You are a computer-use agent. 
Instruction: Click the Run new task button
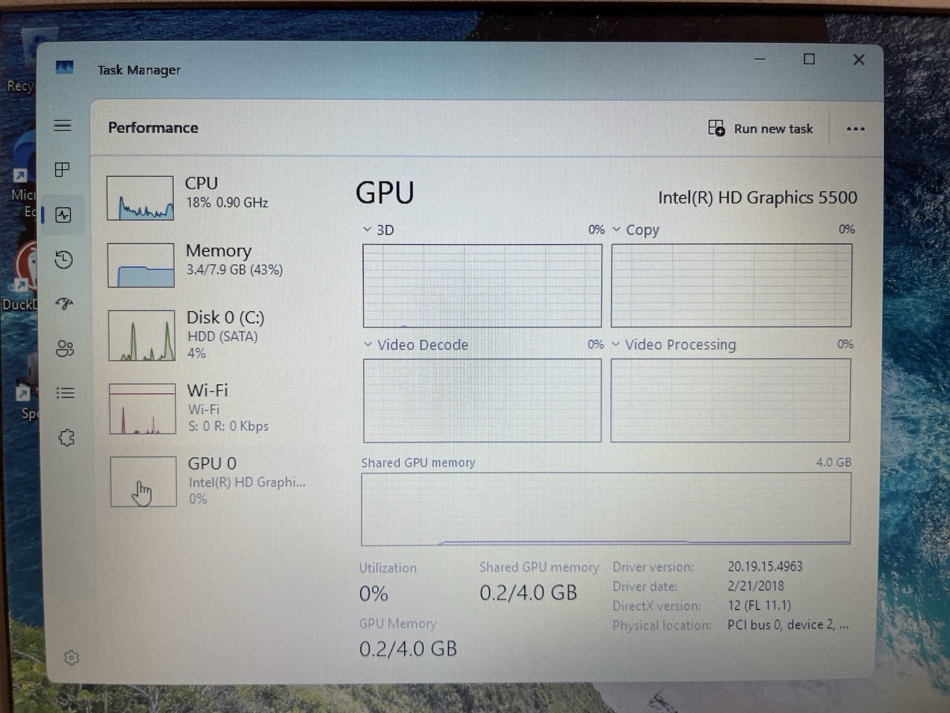pos(761,128)
